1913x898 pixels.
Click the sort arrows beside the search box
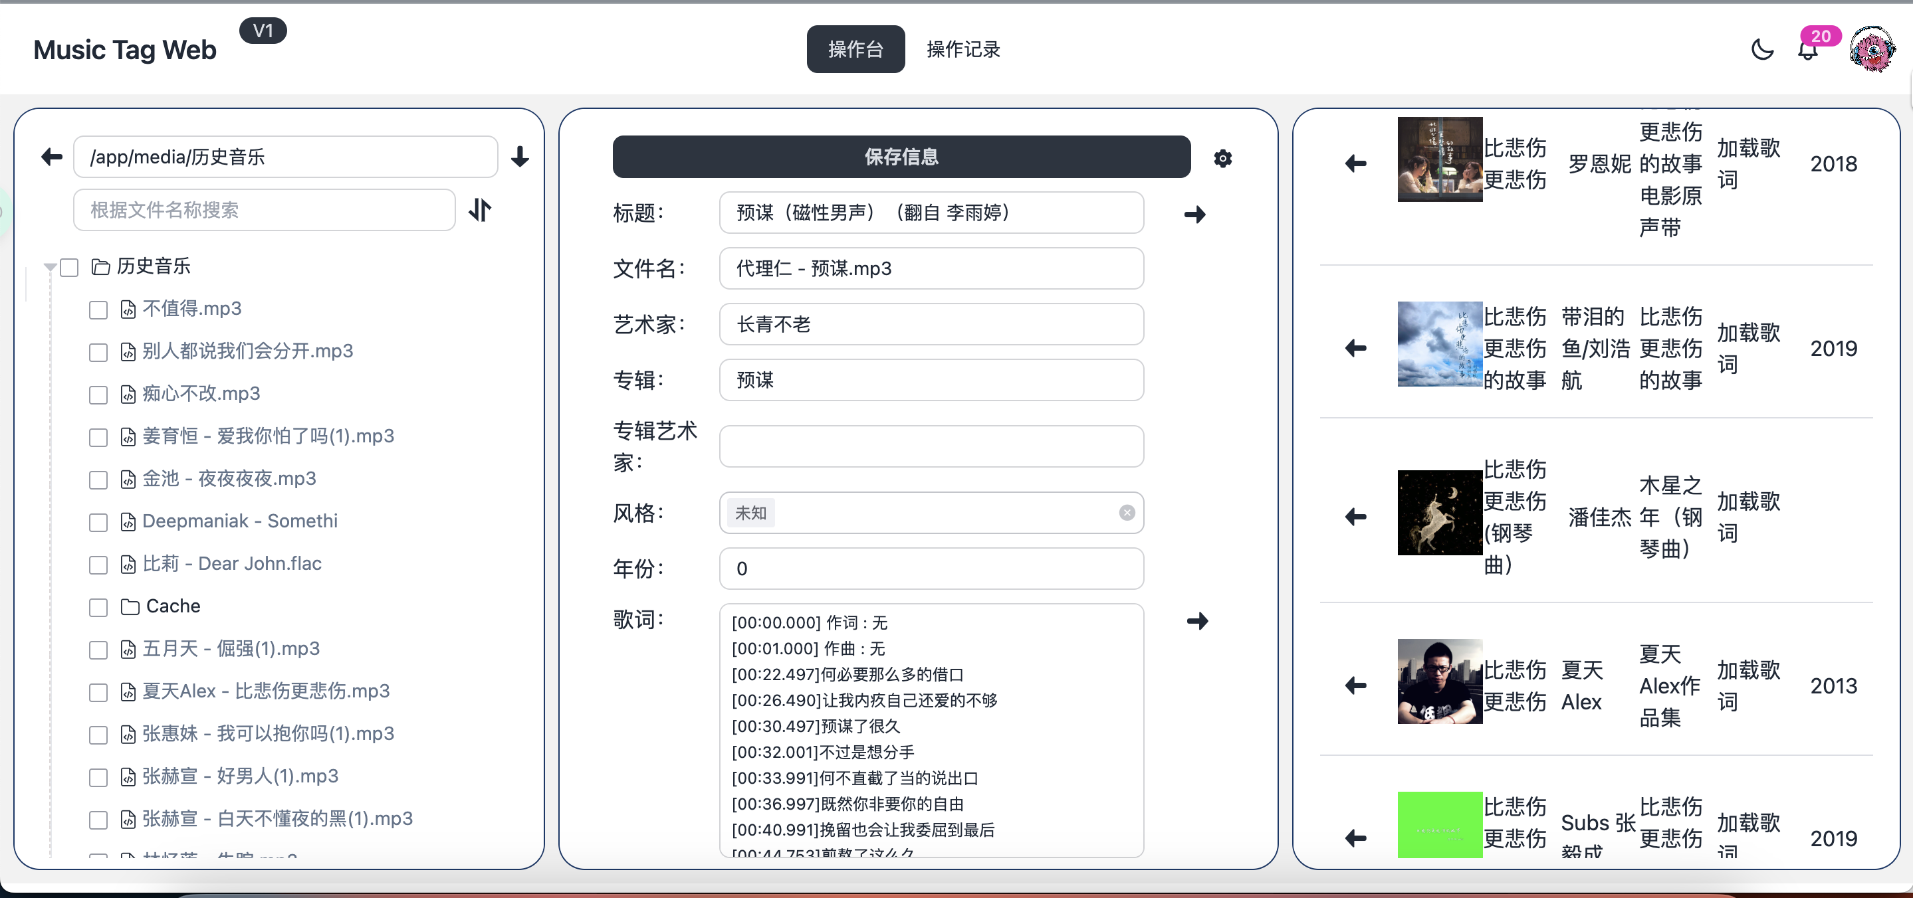pyautogui.click(x=481, y=210)
